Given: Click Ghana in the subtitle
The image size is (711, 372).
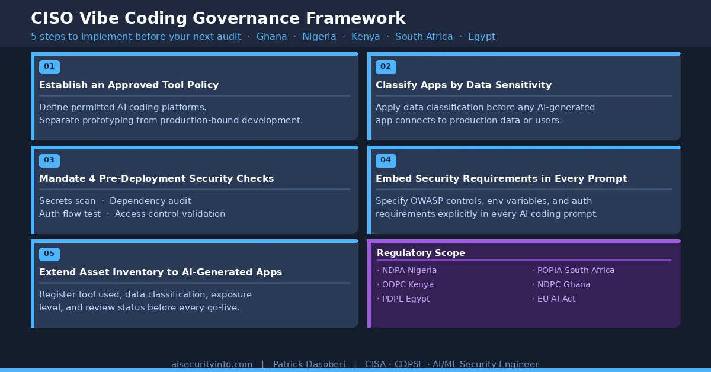Looking at the screenshot, I should [x=272, y=37].
